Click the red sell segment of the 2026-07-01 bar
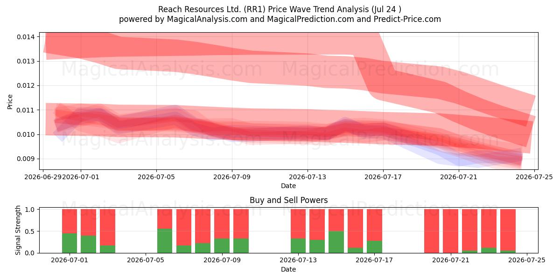The height and width of the screenshot is (280, 560). [x=70, y=221]
